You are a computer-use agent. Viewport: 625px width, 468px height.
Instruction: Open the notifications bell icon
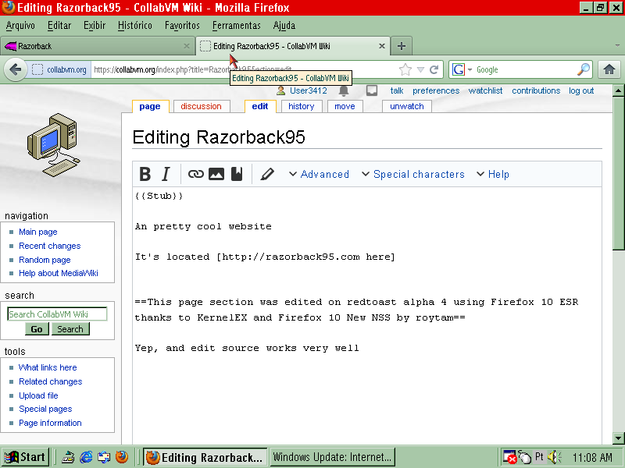(x=344, y=91)
